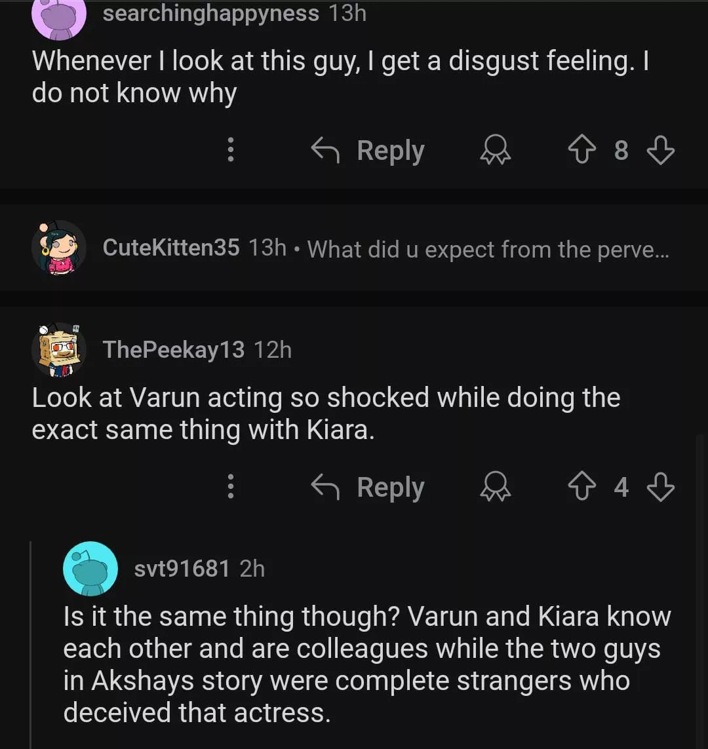Open CuteKitten35's avatar profile
Screen dimensions: 708x749
point(59,248)
